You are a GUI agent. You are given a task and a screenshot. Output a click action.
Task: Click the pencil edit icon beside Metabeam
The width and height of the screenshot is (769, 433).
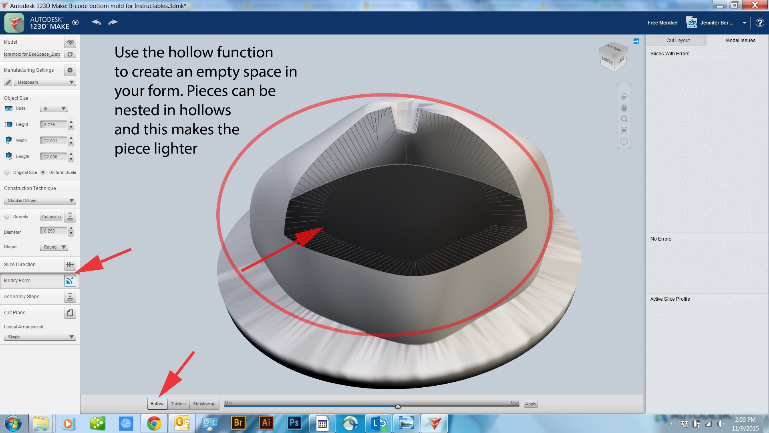coord(8,82)
